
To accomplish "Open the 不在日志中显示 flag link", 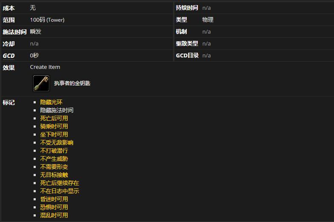I will [x=60, y=191].
